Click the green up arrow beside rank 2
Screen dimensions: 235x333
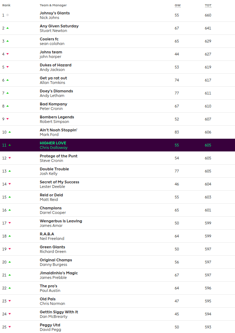pyautogui.click(x=8, y=28)
